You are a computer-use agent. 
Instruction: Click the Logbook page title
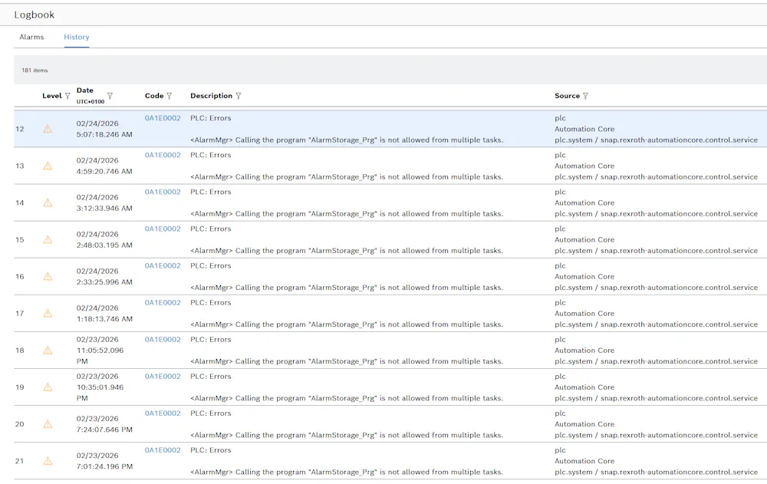35,15
